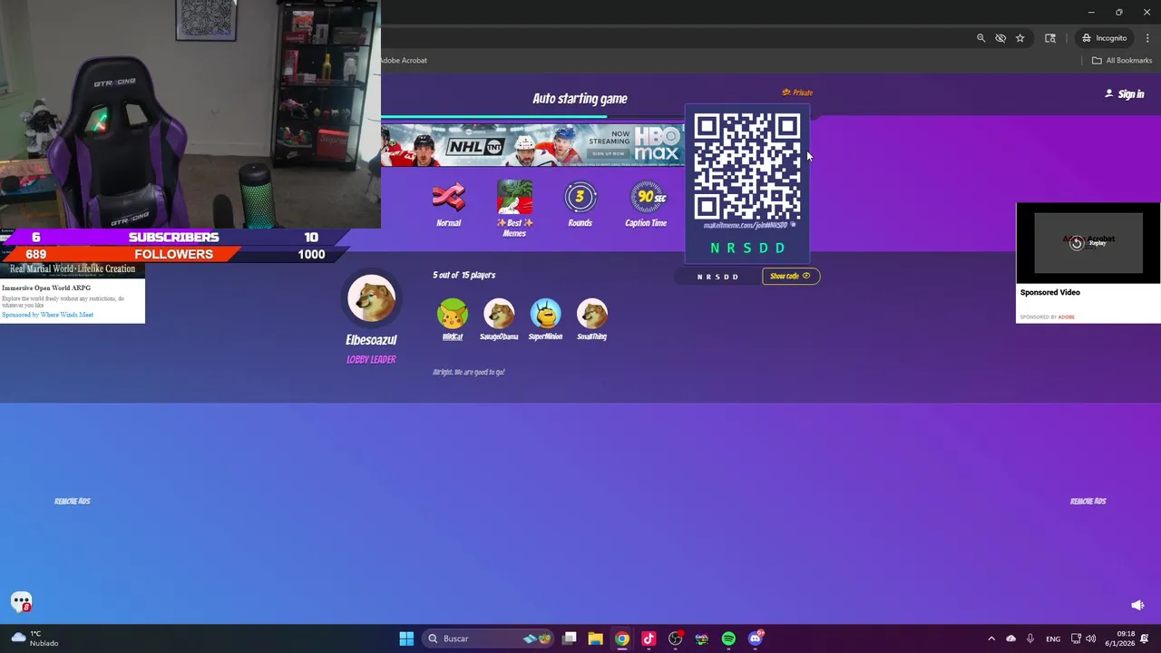1161x653 pixels.
Task: Click the Private lobby crown label
Action: point(798,93)
